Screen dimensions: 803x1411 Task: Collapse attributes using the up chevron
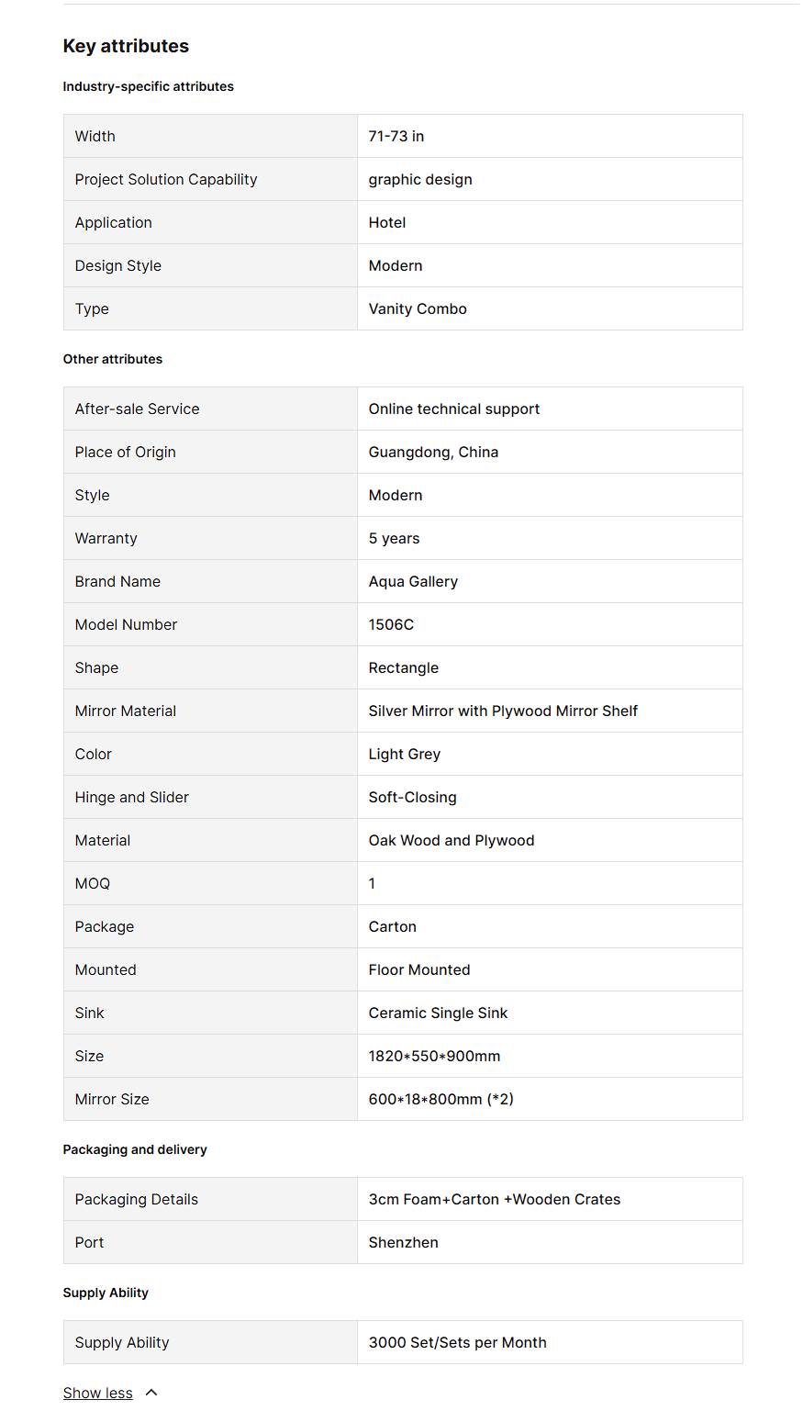click(151, 1393)
